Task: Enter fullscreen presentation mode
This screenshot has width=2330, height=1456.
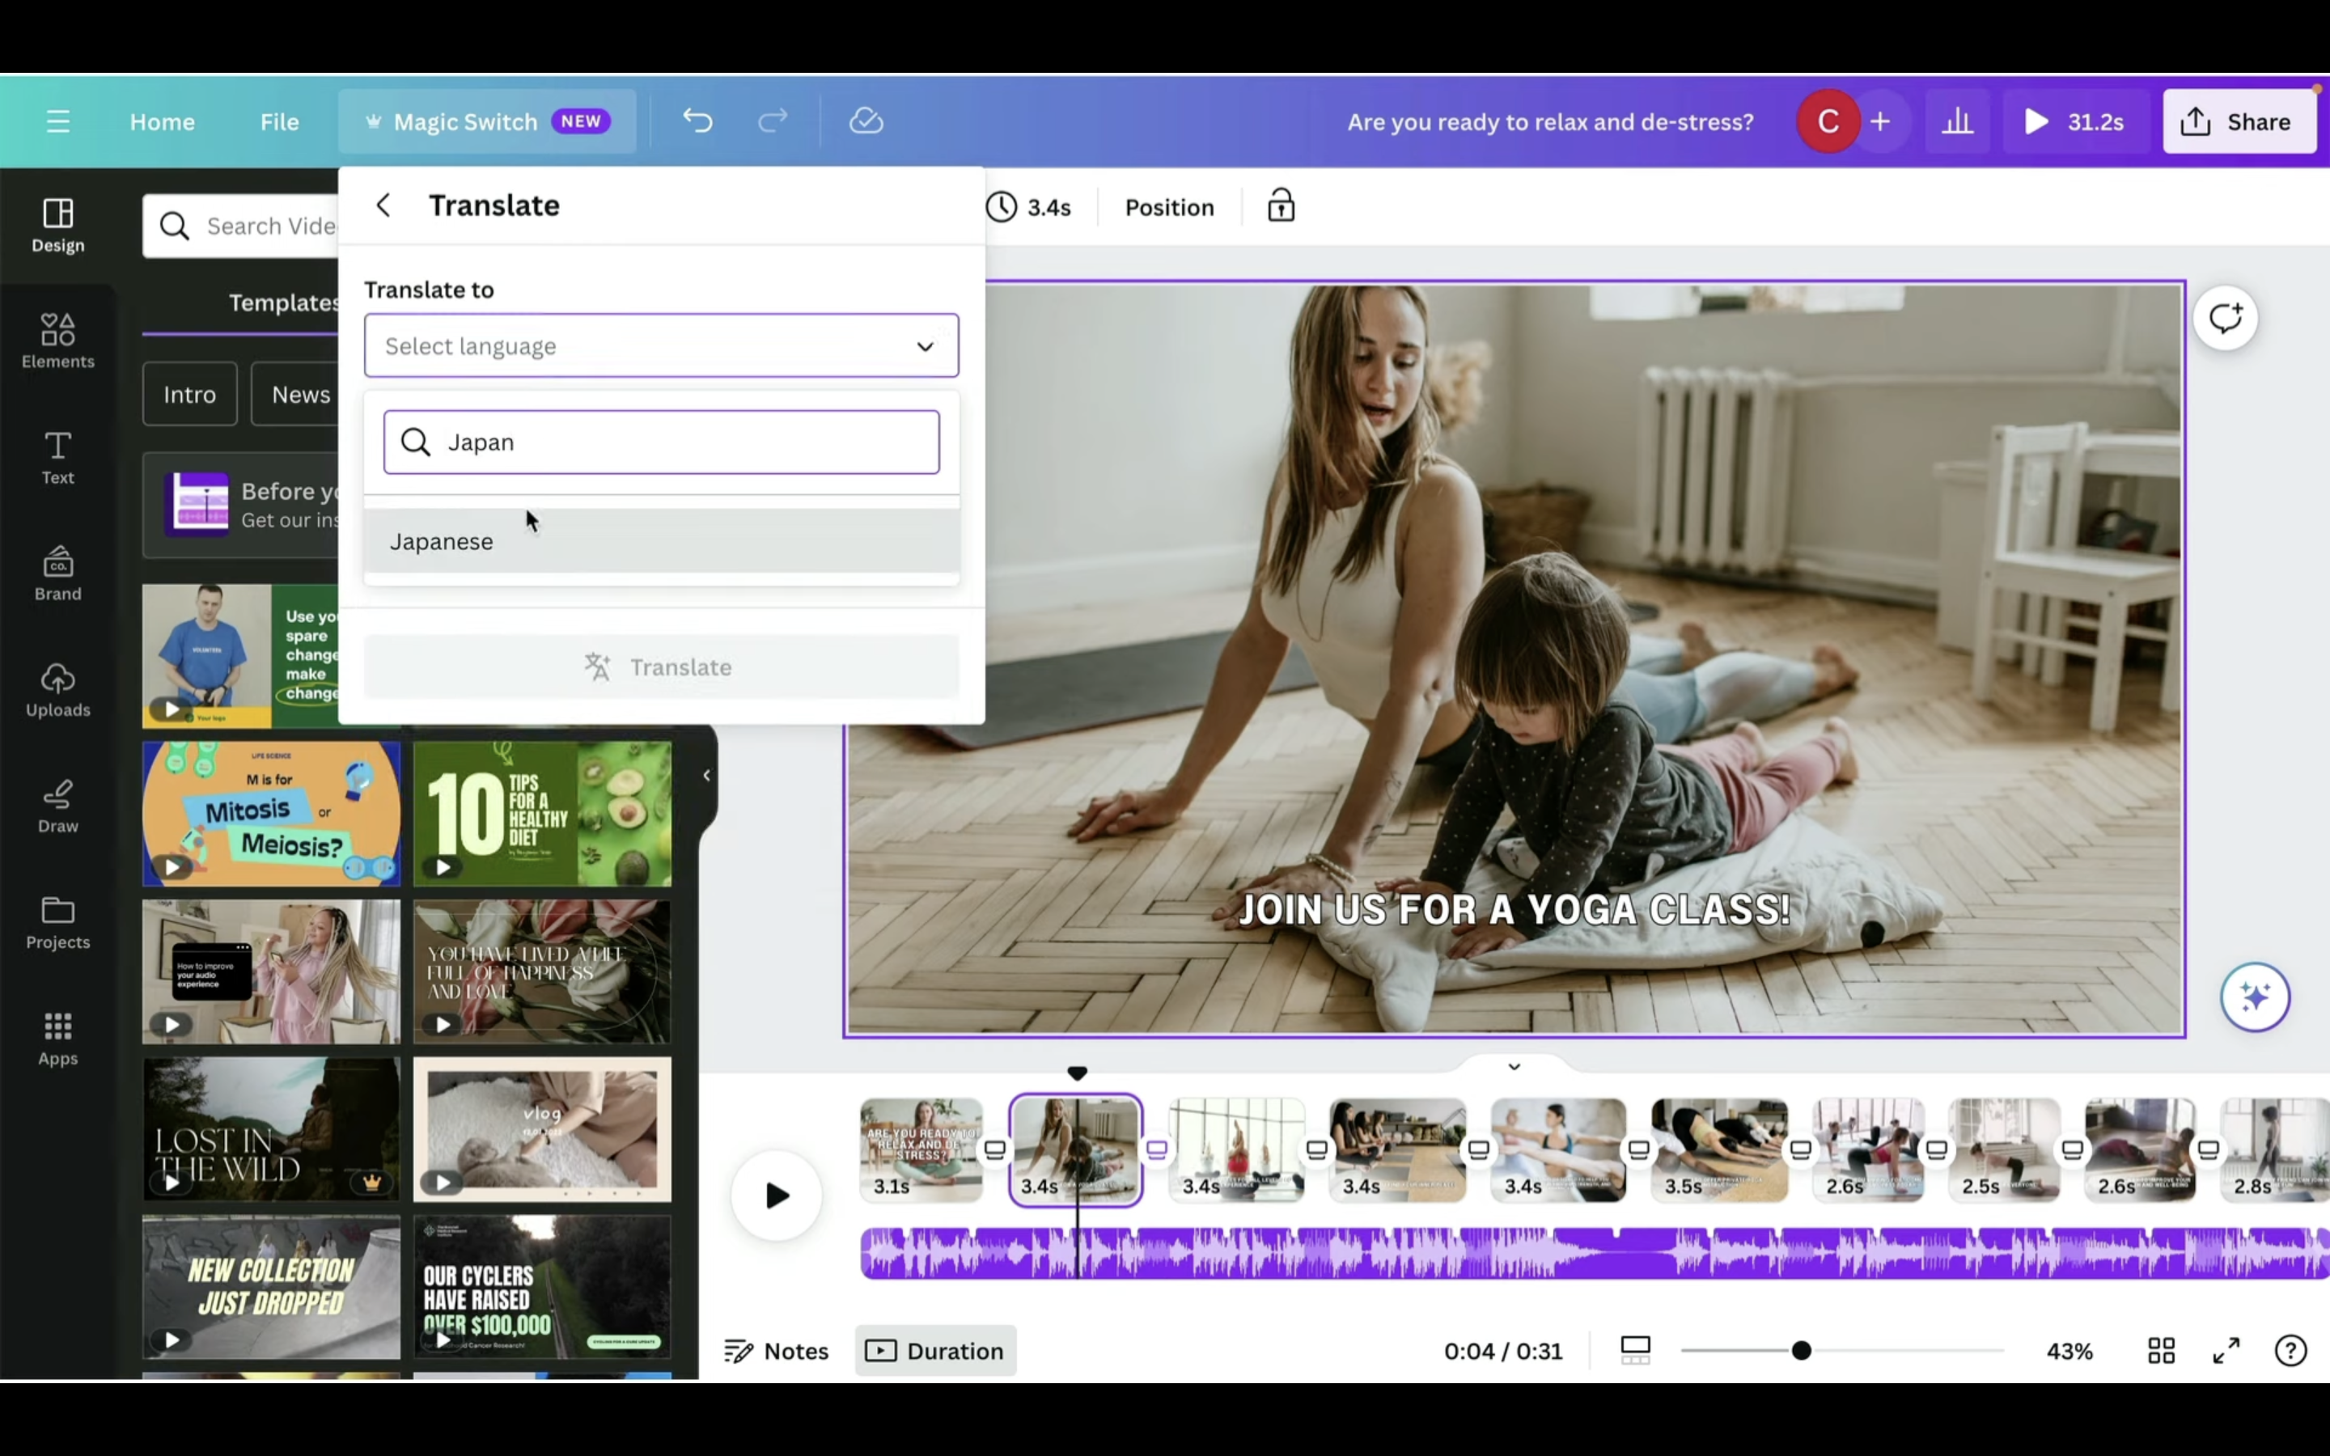Action: [x=2226, y=1351]
